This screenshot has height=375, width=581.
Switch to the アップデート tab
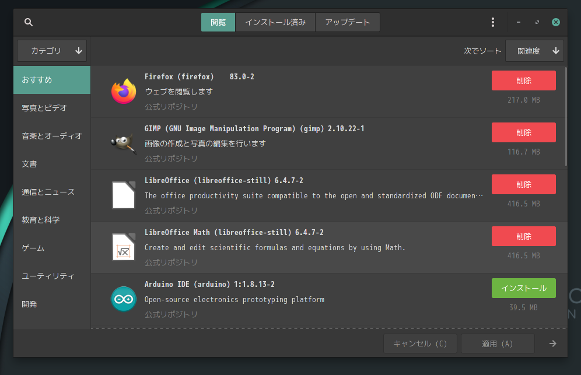(348, 22)
